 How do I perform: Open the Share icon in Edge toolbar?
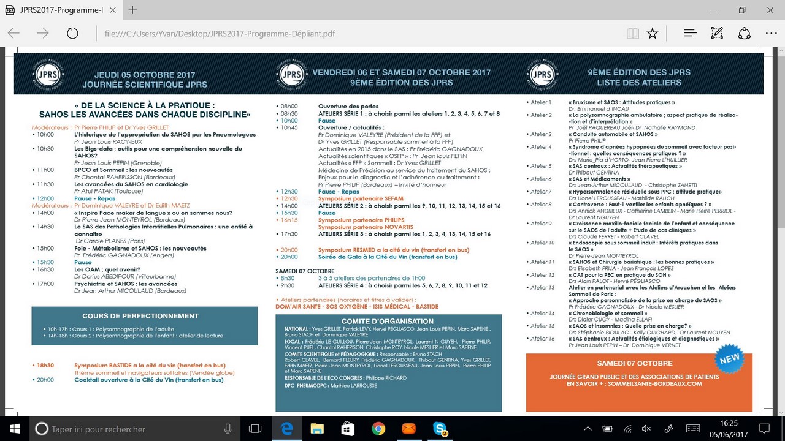click(744, 33)
